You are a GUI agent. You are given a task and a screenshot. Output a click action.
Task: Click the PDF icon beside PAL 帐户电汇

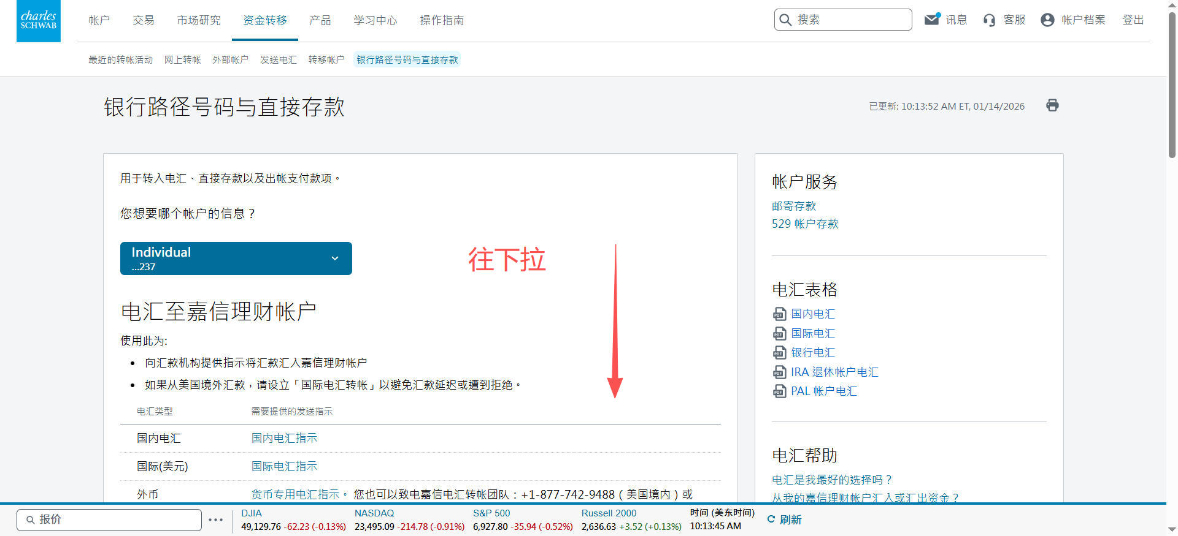(779, 391)
